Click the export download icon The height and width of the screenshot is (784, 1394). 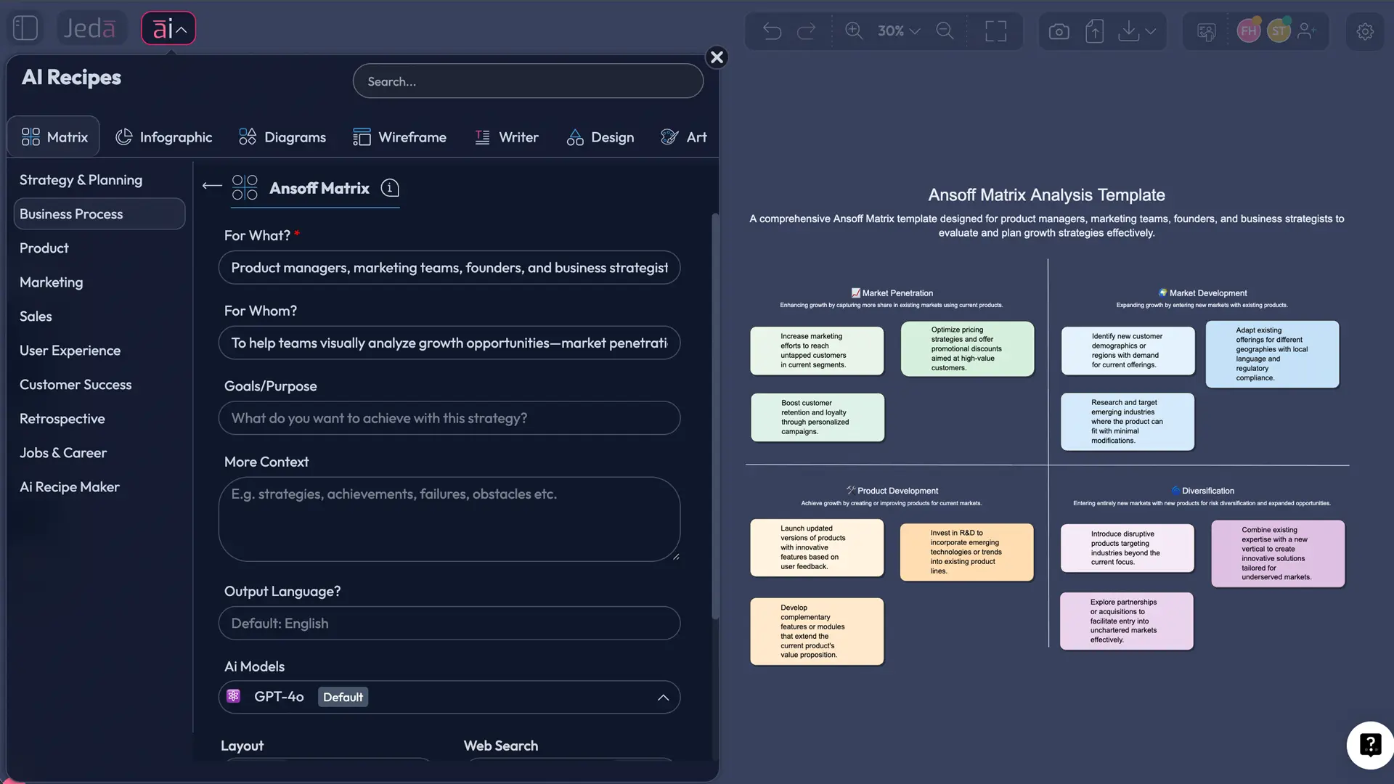[x=1128, y=30]
